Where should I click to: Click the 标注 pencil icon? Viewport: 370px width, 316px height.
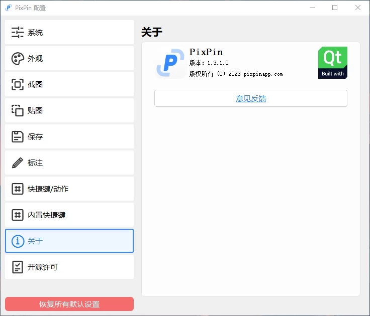(x=18, y=163)
